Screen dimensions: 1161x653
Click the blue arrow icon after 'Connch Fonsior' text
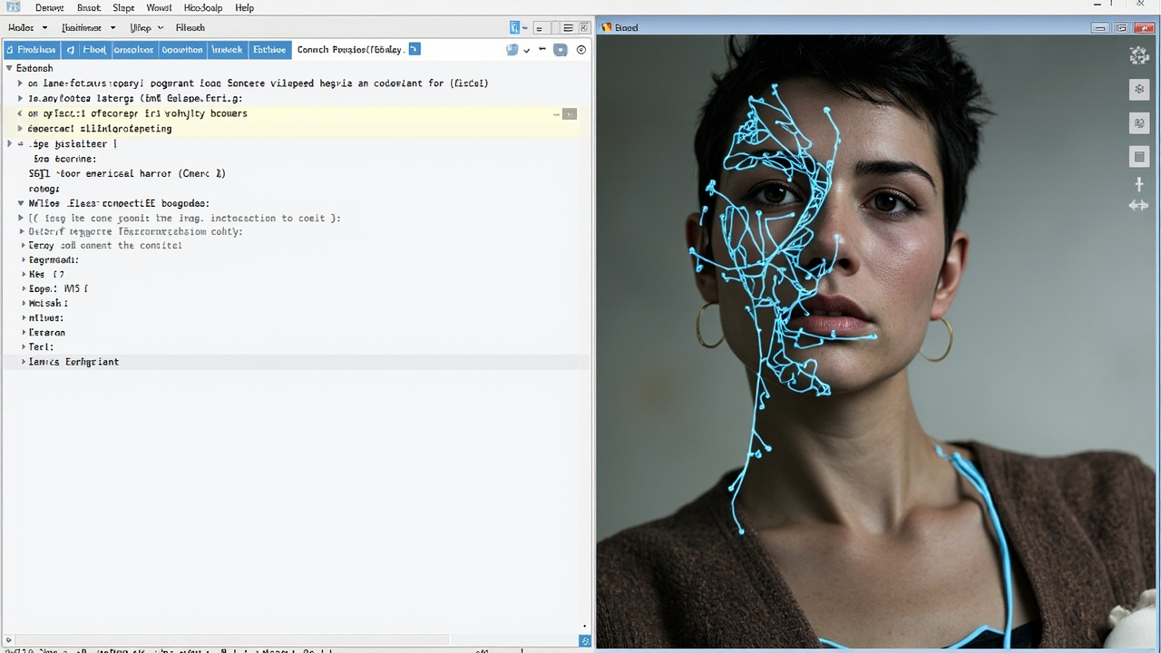(x=415, y=49)
